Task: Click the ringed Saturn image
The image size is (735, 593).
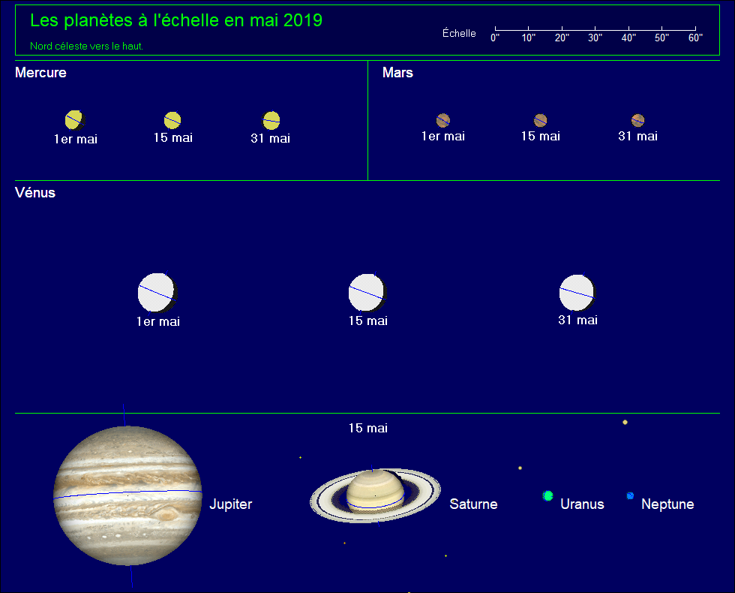Action: tap(376, 495)
